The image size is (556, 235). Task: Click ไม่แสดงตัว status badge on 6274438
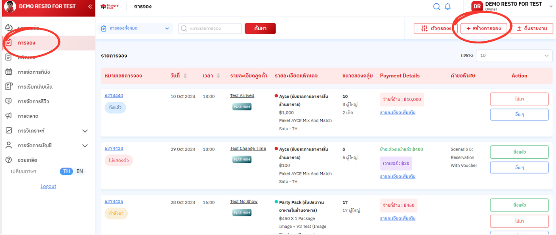(x=119, y=160)
